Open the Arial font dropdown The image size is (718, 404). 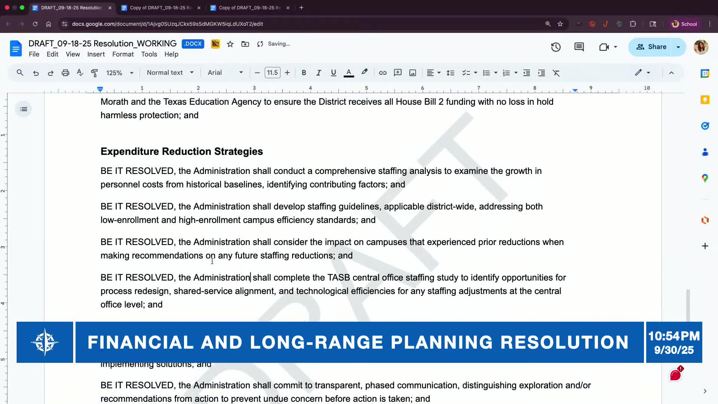tap(225, 73)
